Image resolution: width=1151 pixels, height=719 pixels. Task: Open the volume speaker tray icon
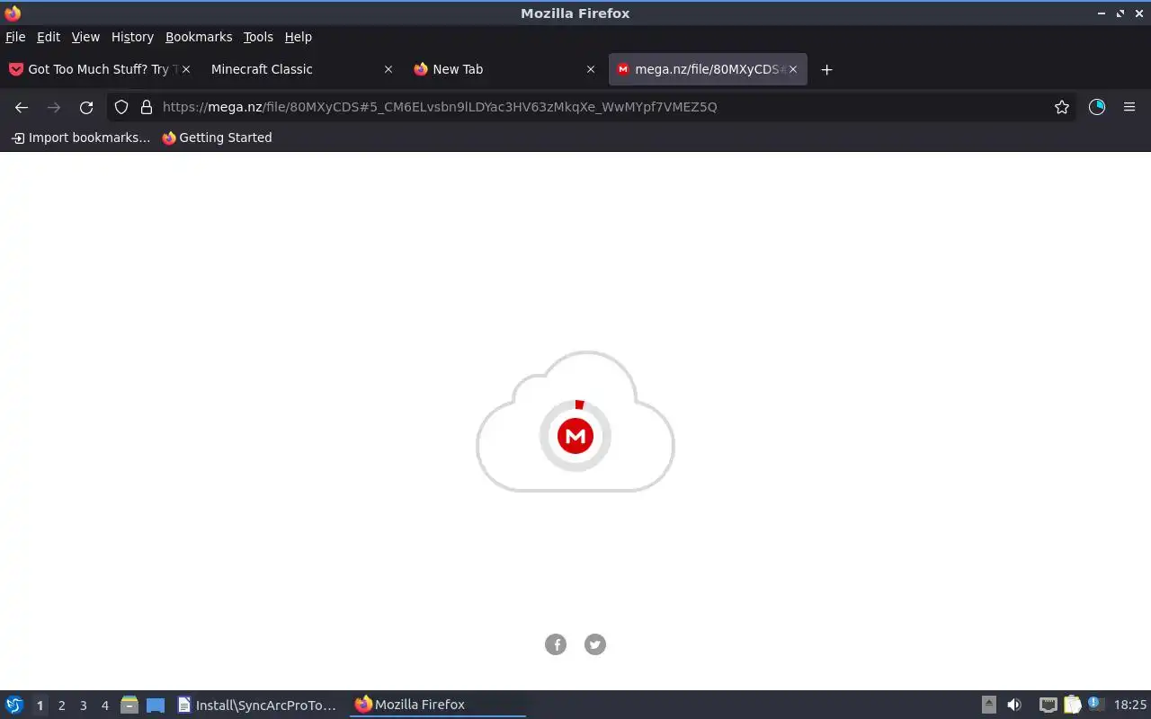click(x=1014, y=705)
